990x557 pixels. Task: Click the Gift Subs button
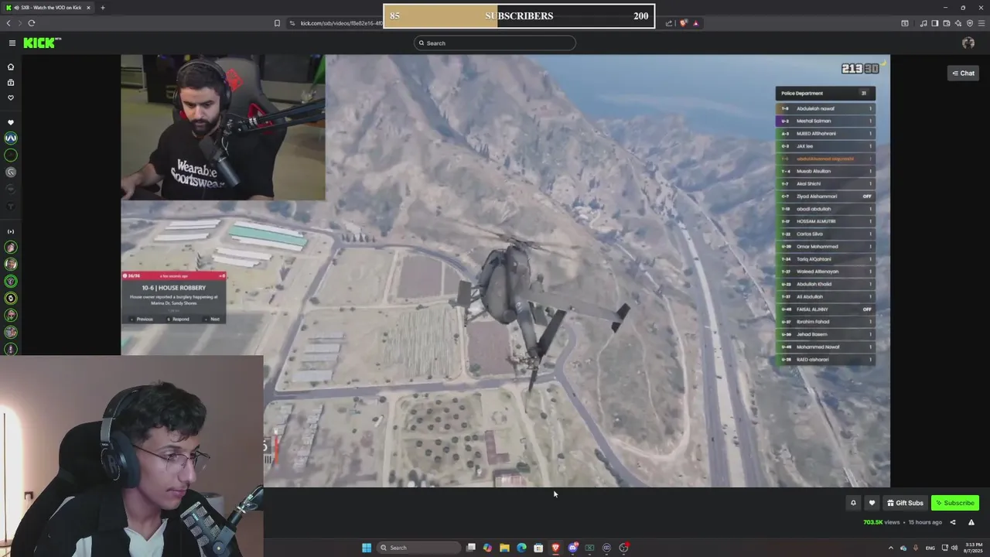tap(905, 503)
